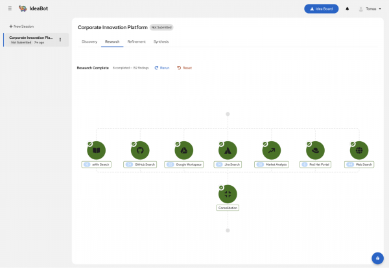Click the Reset research button
The height and width of the screenshot is (268, 389).
click(x=184, y=68)
